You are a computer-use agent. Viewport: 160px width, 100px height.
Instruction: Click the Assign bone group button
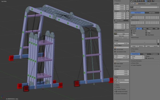134,46
